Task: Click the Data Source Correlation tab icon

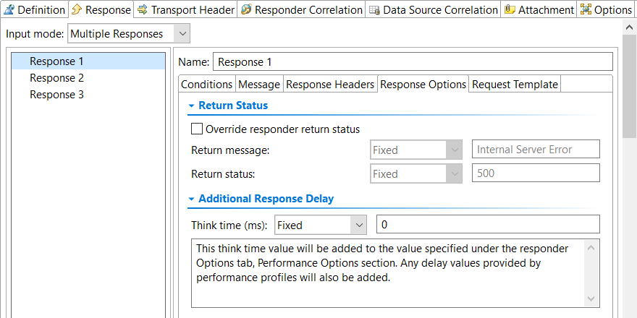Action: click(374, 9)
